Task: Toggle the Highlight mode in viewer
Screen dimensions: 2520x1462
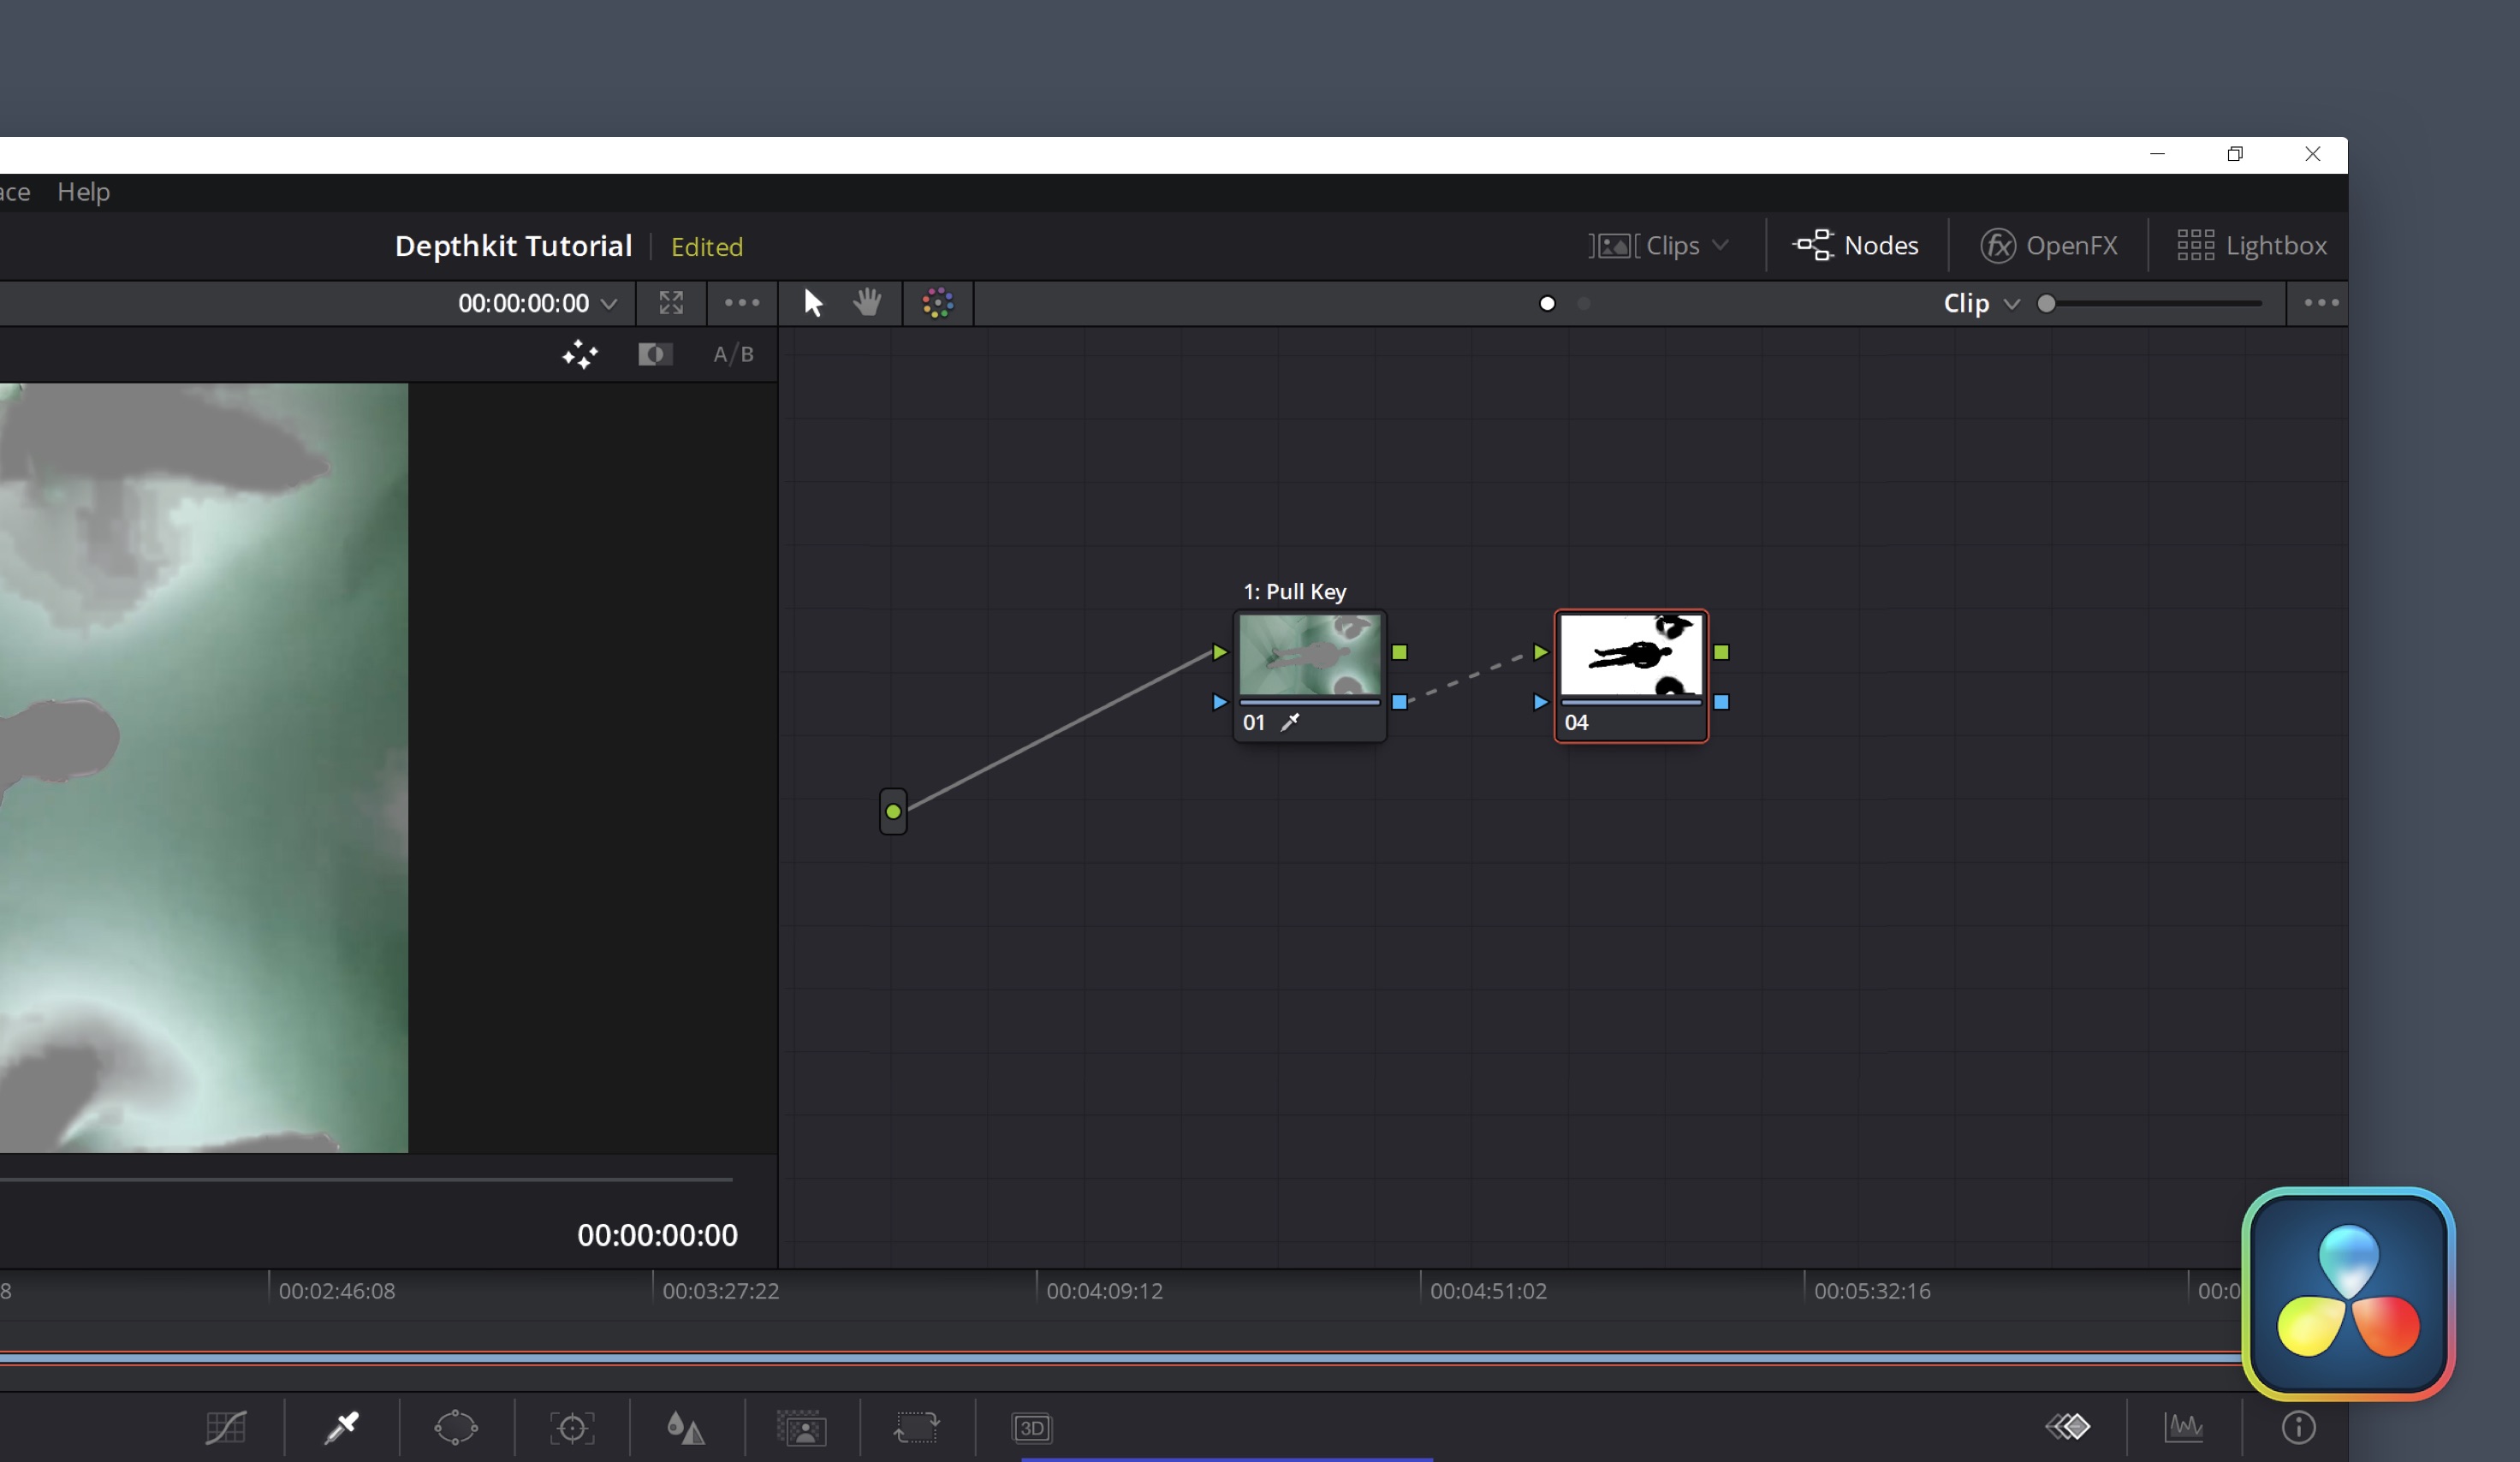Action: (580, 354)
